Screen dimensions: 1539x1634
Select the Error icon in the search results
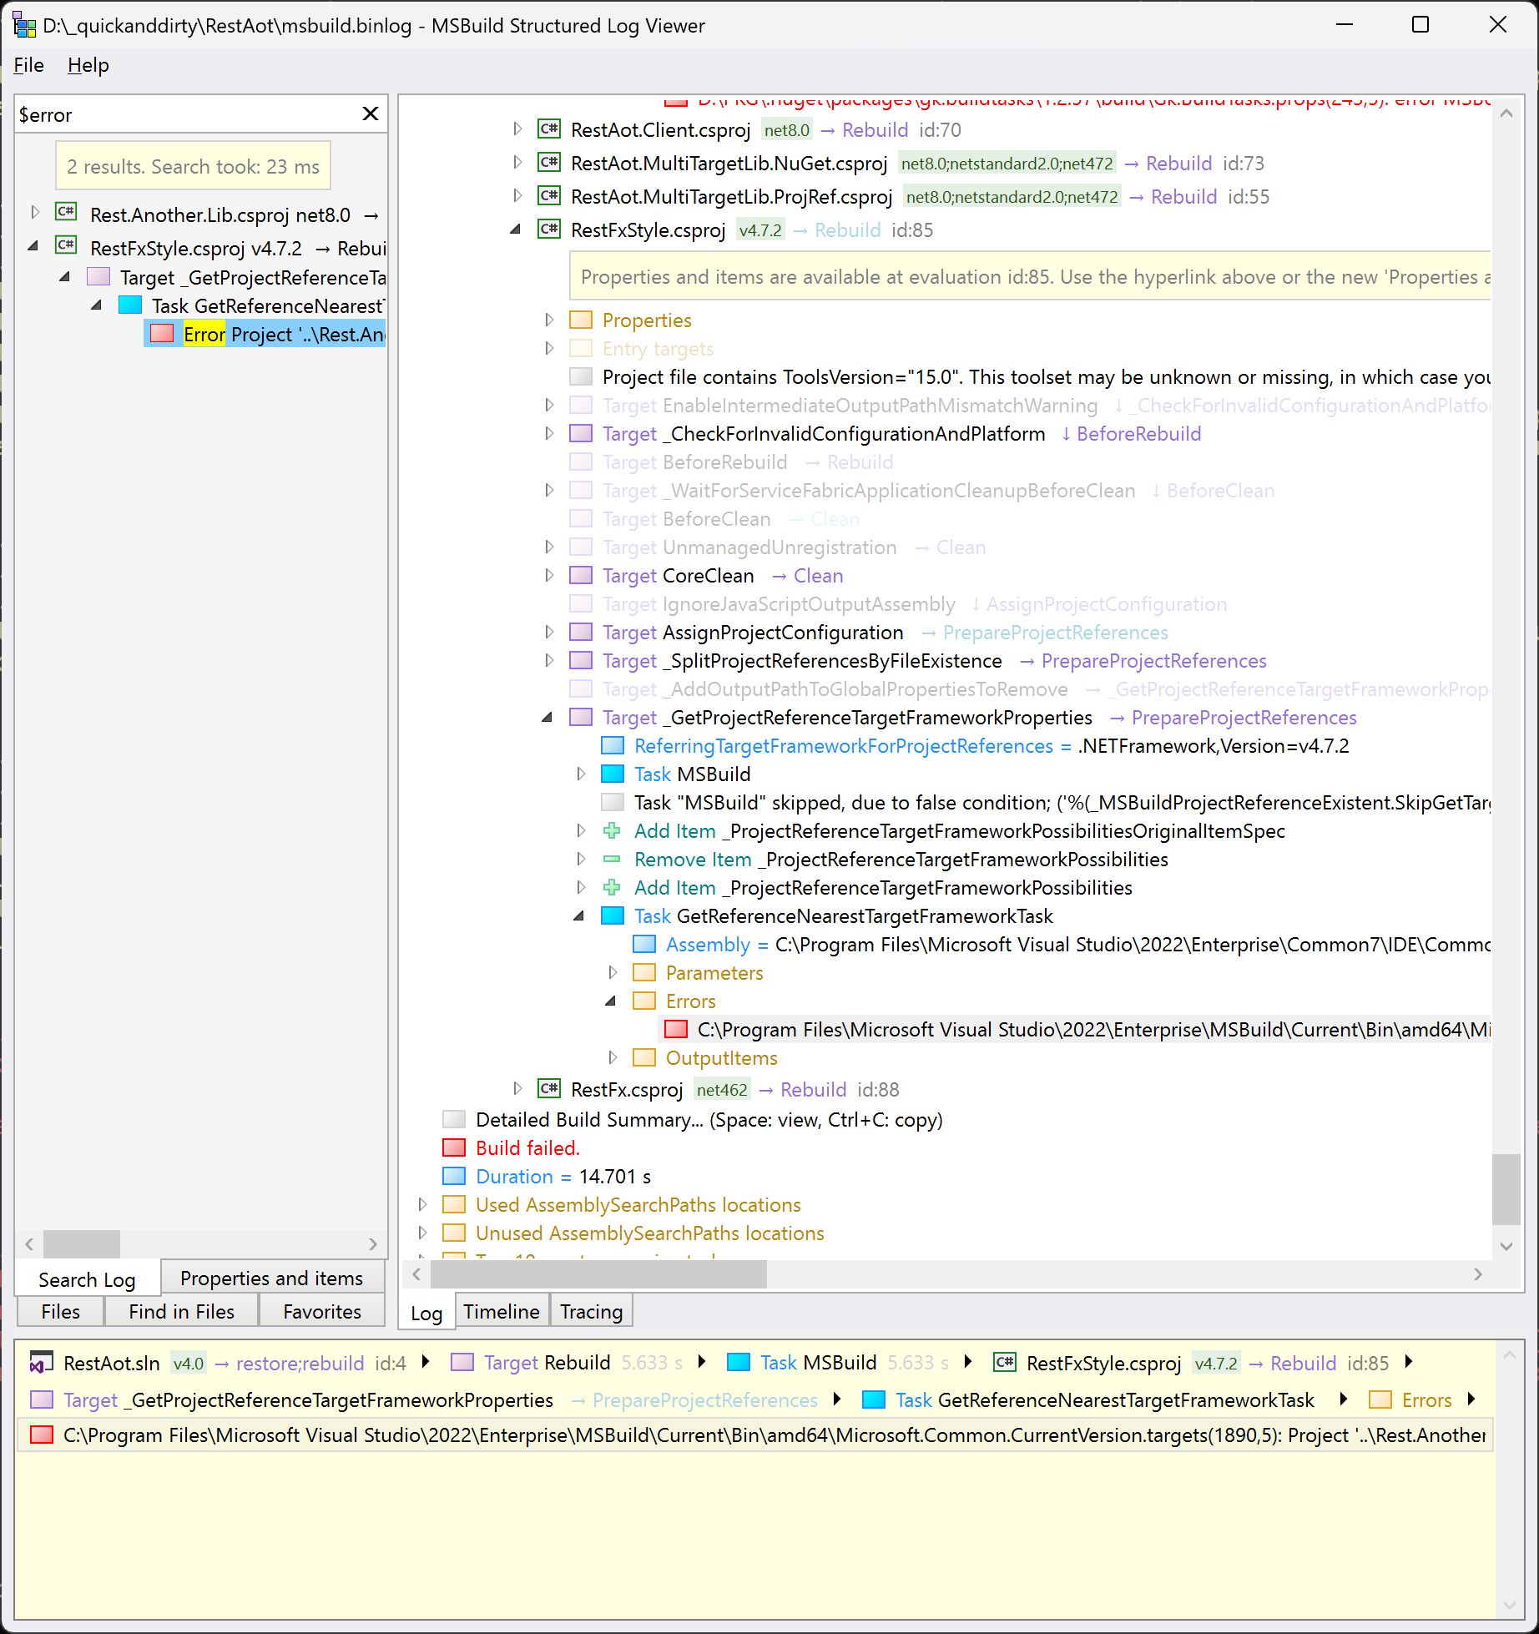click(x=163, y=334)
